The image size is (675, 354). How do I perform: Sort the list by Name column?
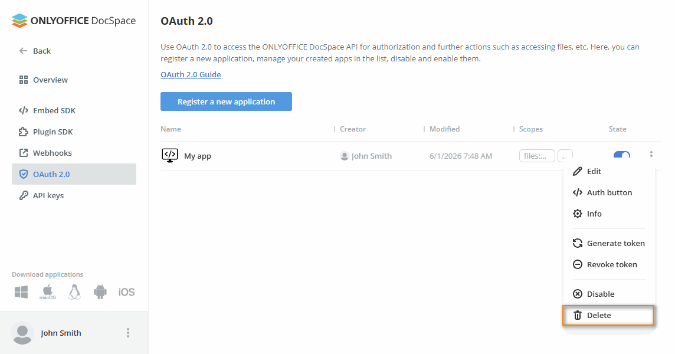[x=171, y=129]
